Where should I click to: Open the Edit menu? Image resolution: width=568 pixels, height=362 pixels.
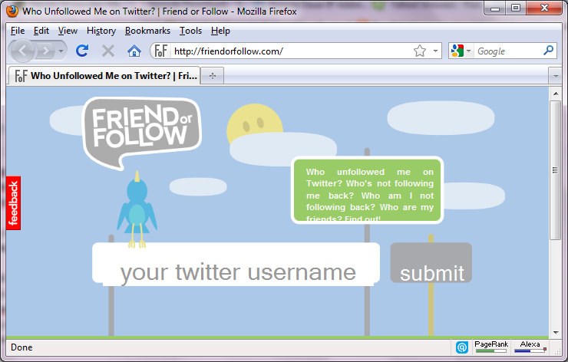coord(41,31)
